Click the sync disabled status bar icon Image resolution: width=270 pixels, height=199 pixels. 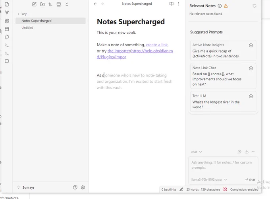[225, 189]
